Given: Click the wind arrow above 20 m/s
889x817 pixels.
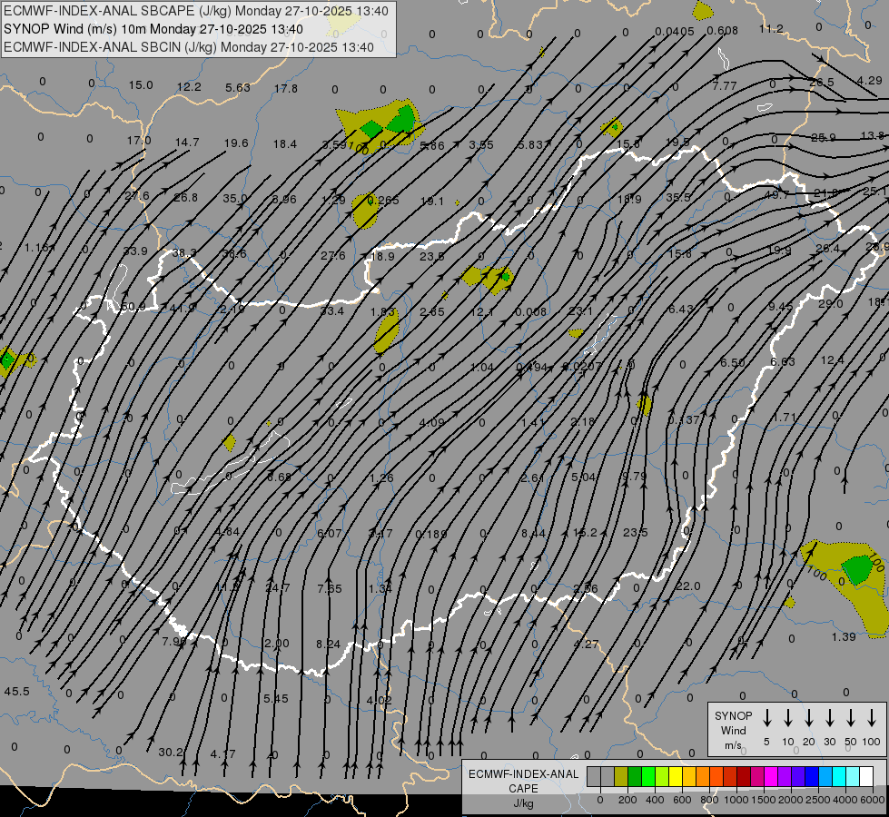Looking at the screenshot, I should [x=809, y=718].
